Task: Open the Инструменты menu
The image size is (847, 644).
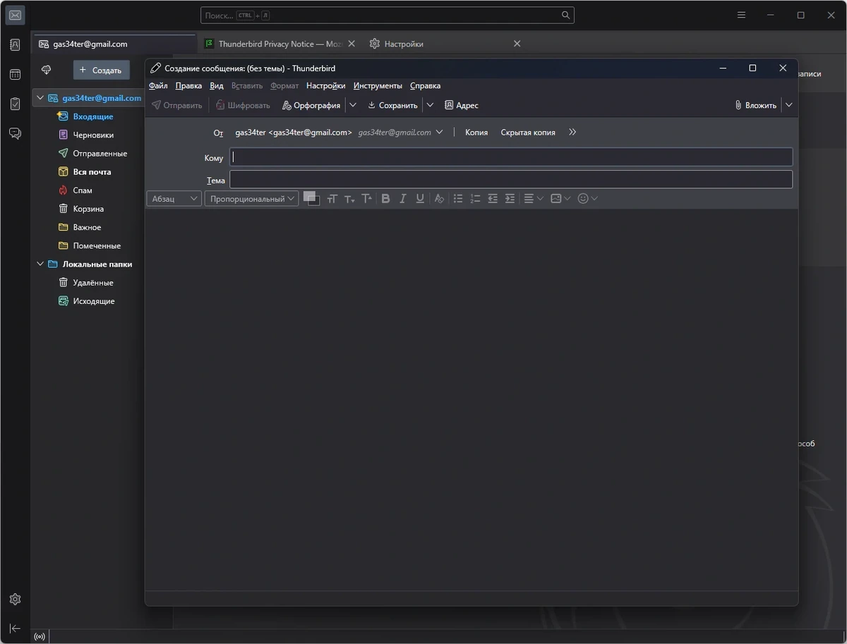Action: (x=378, y=86)
